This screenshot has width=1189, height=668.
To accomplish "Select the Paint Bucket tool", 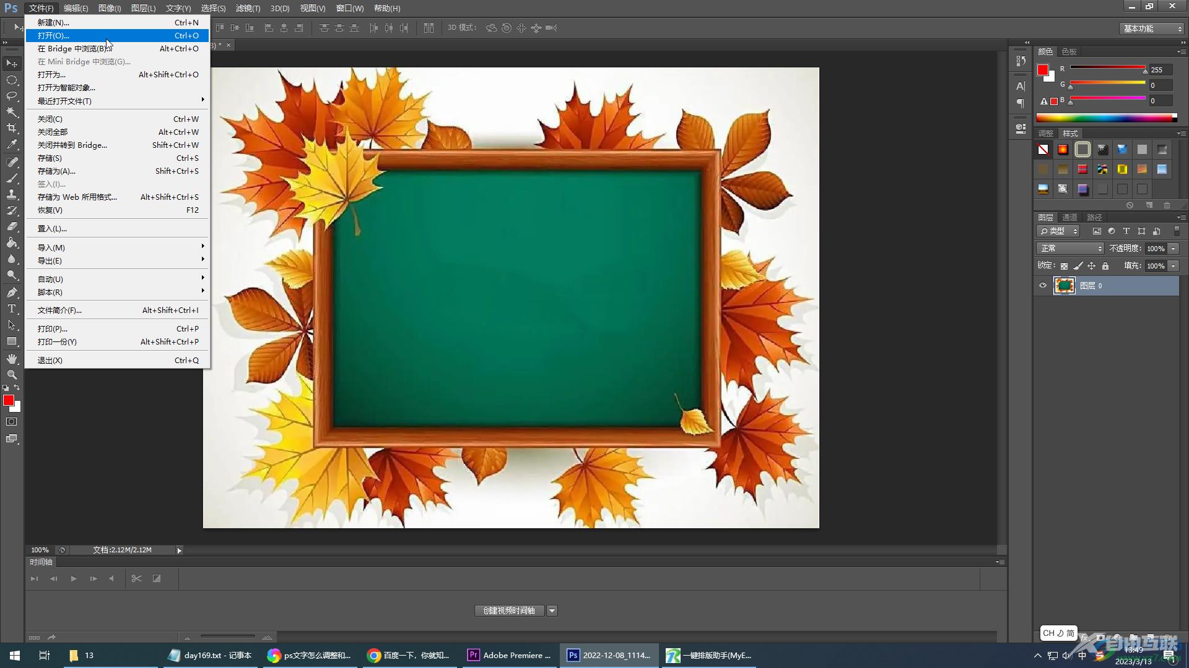I will coord(12,242).
